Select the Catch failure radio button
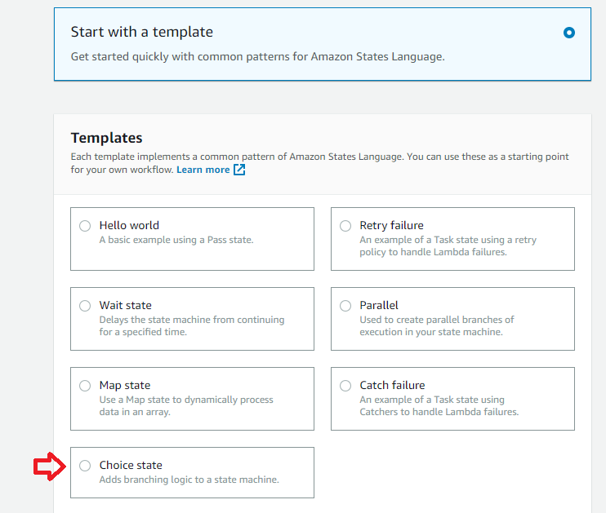The width and height of the screenshot is (606, 513). pyautogui.click(x=345, y=386)
